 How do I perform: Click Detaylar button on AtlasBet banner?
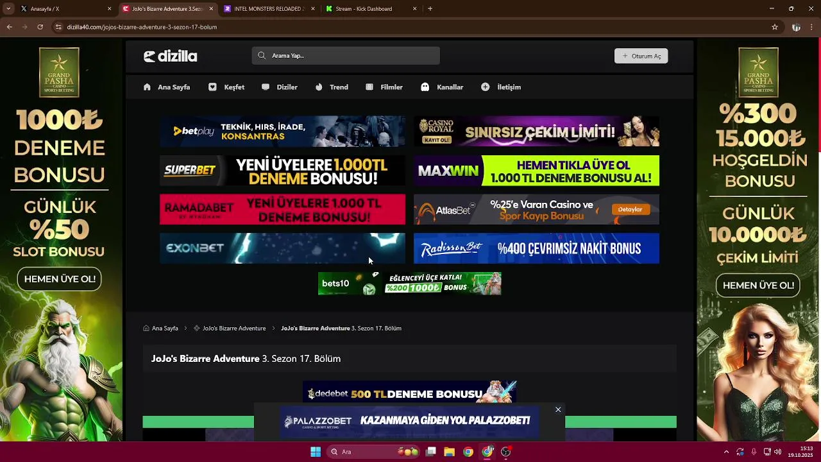(x=630, y=209)
